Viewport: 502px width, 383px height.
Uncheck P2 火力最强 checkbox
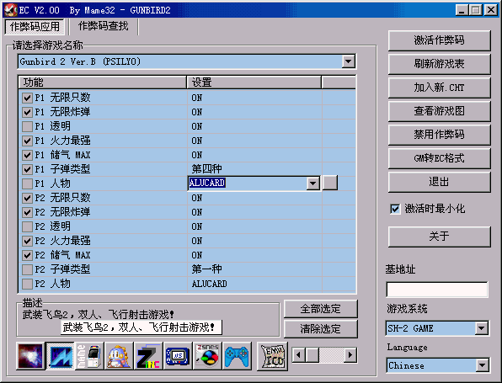click(27, 241)
